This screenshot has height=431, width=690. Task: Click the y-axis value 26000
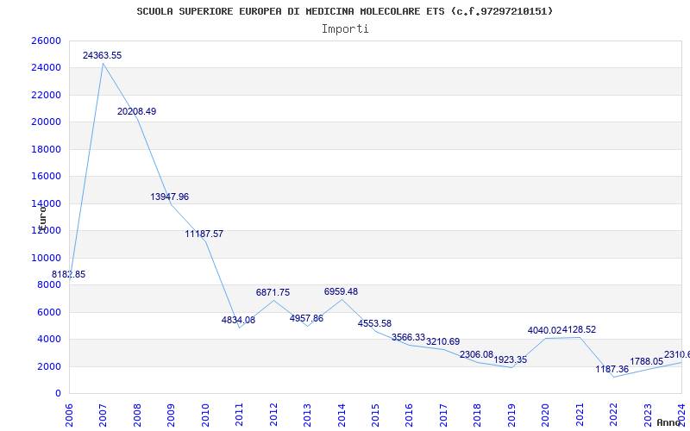coord(47,41)
